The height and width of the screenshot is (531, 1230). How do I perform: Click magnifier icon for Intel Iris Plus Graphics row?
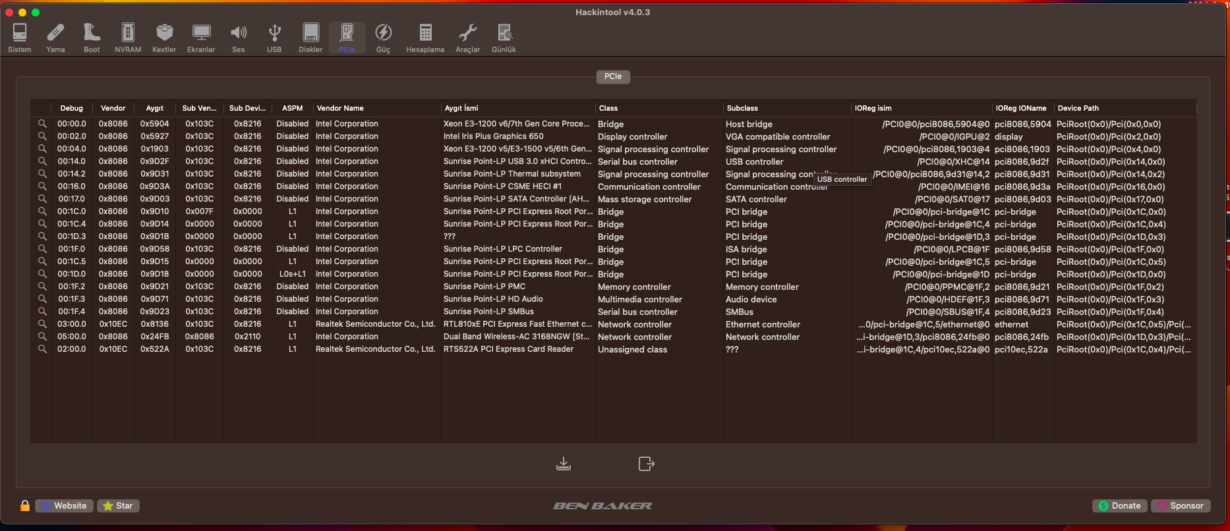click(42, 136)
